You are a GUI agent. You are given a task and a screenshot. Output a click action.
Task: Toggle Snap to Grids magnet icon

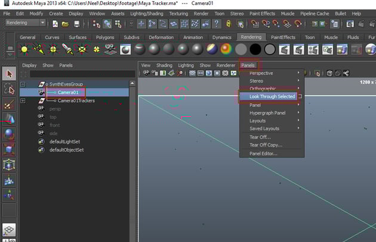(255, 24)
